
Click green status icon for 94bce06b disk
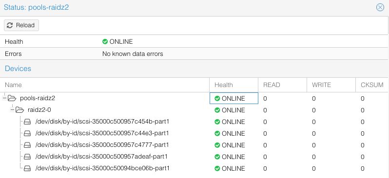pos(217,169)
